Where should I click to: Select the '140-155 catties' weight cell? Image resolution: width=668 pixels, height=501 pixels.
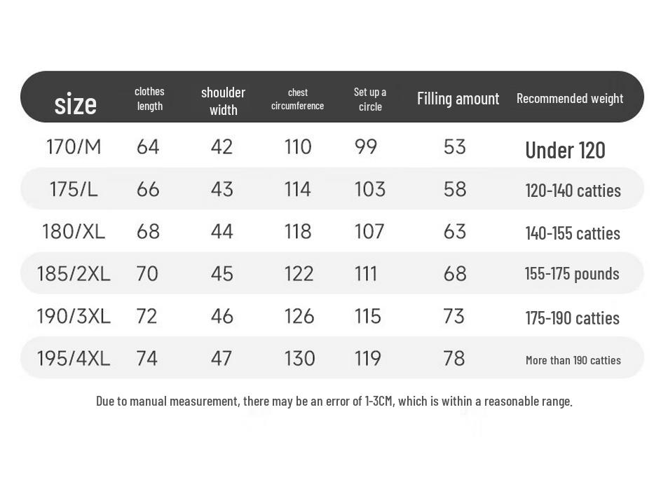point(573,233)
